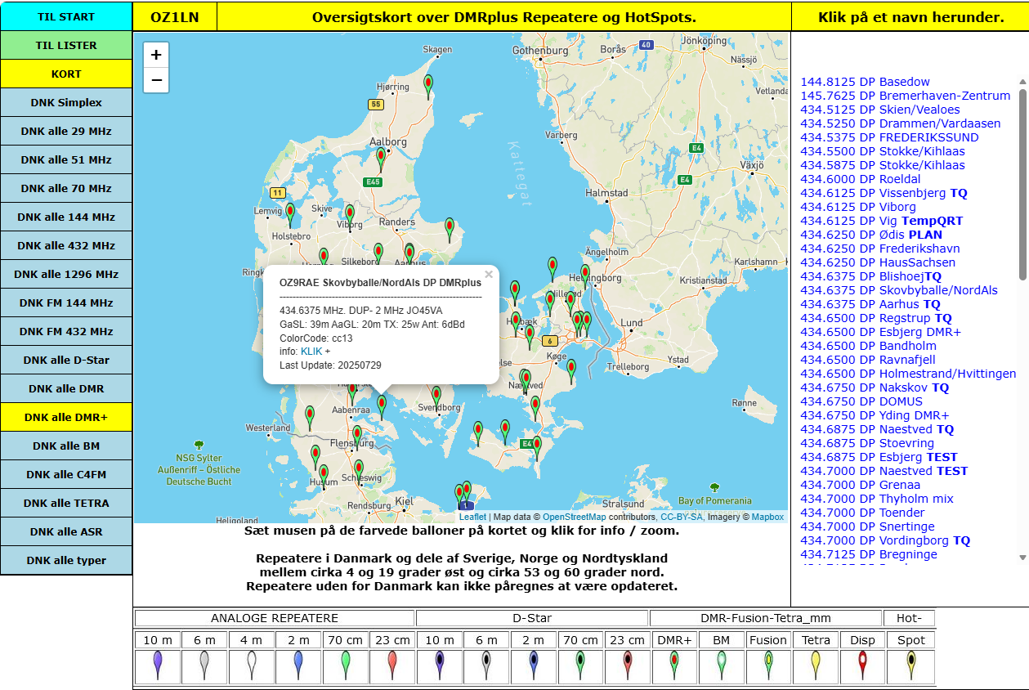Image resolution: width=1029 pixels, height=690 pixels.
Task: Open the KLIK info link in popup
Action: [311, 351]
